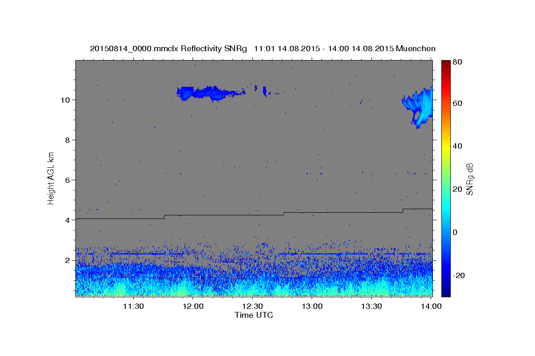The height and width of the screenshot is (356, 535).
Task: Click the height tick label 10
Action: pos(66,100)
